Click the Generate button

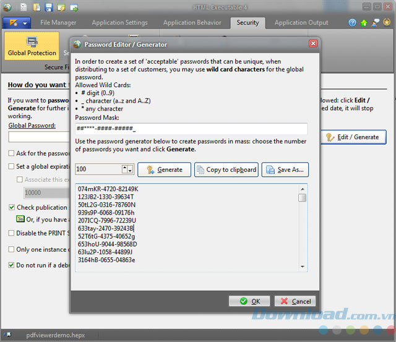164,169
